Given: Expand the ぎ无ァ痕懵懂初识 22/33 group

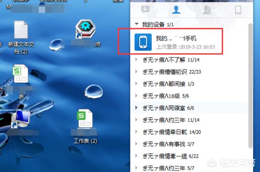Looking at the screenshot, I should coord(136,71).
